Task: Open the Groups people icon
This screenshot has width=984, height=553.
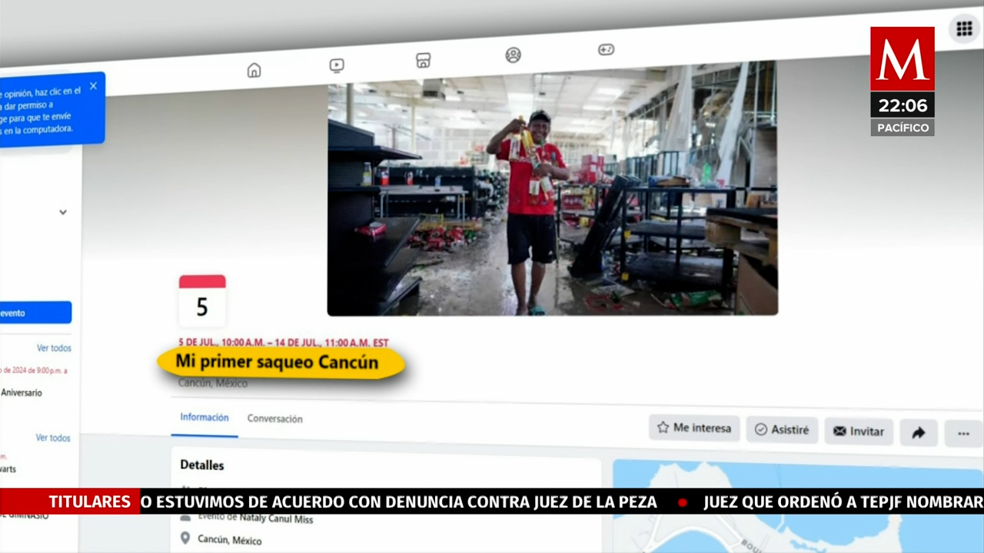Action: 513,55
